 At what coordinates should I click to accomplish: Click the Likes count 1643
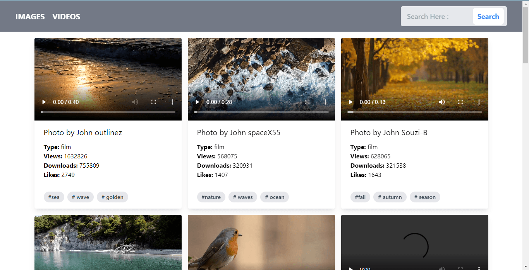coord(375,175)
